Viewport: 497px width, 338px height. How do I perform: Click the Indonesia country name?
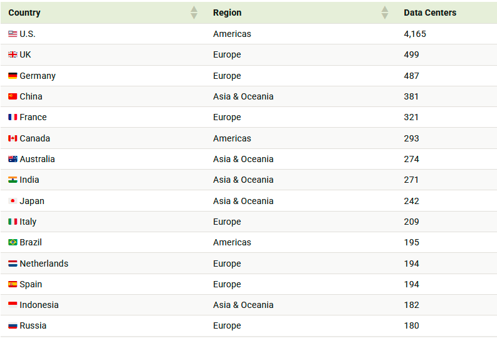click(x=39, y=305)
